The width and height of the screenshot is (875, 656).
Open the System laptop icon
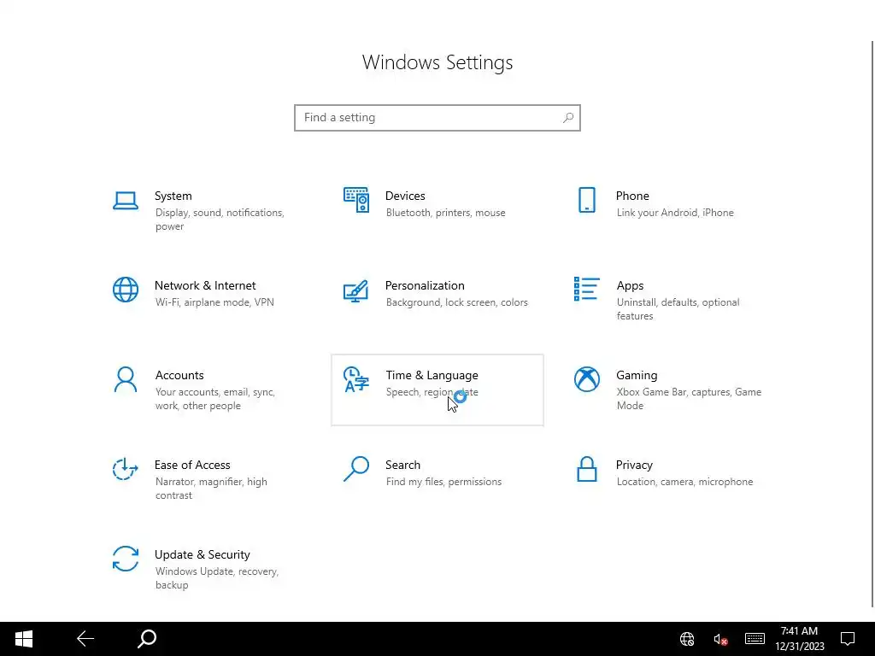(x=125, y=201)
